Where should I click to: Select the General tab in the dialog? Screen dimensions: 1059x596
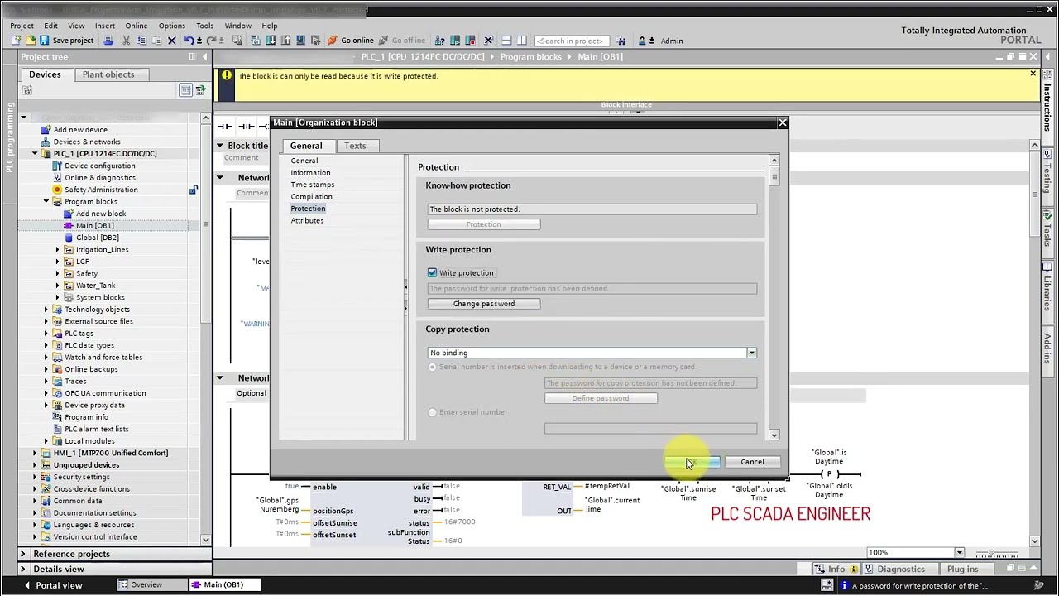(306, 146)
